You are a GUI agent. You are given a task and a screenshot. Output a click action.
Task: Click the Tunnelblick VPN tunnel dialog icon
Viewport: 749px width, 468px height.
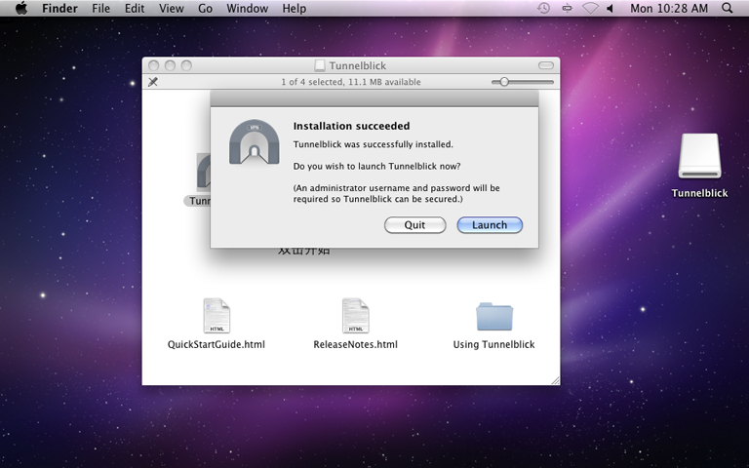(255, 141)
